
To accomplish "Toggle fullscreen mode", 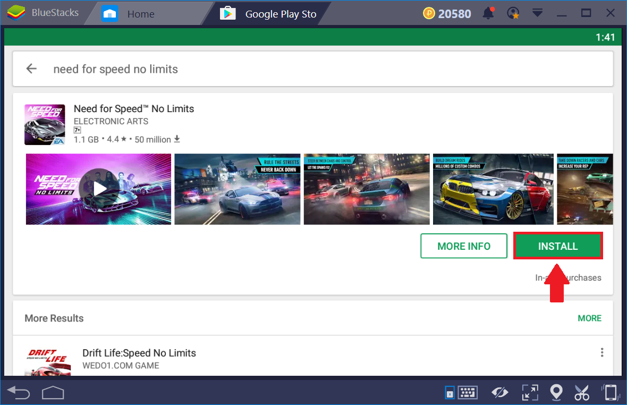I will pyautogui.click(x=530, y=393).
